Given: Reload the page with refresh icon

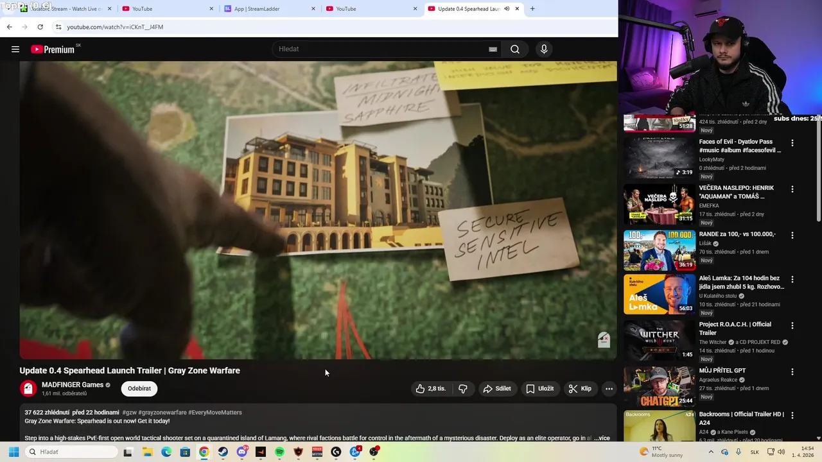Looking at the screenshot, I should (x=40, y=27).
